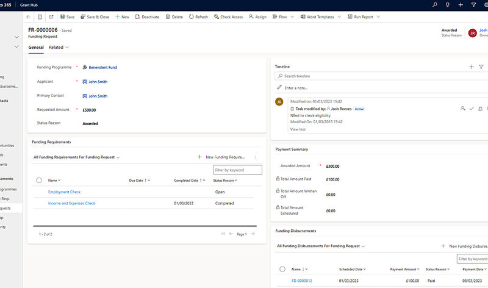Open Employment Check requirement
488x288 pixels.
click(x=65, y=192)
